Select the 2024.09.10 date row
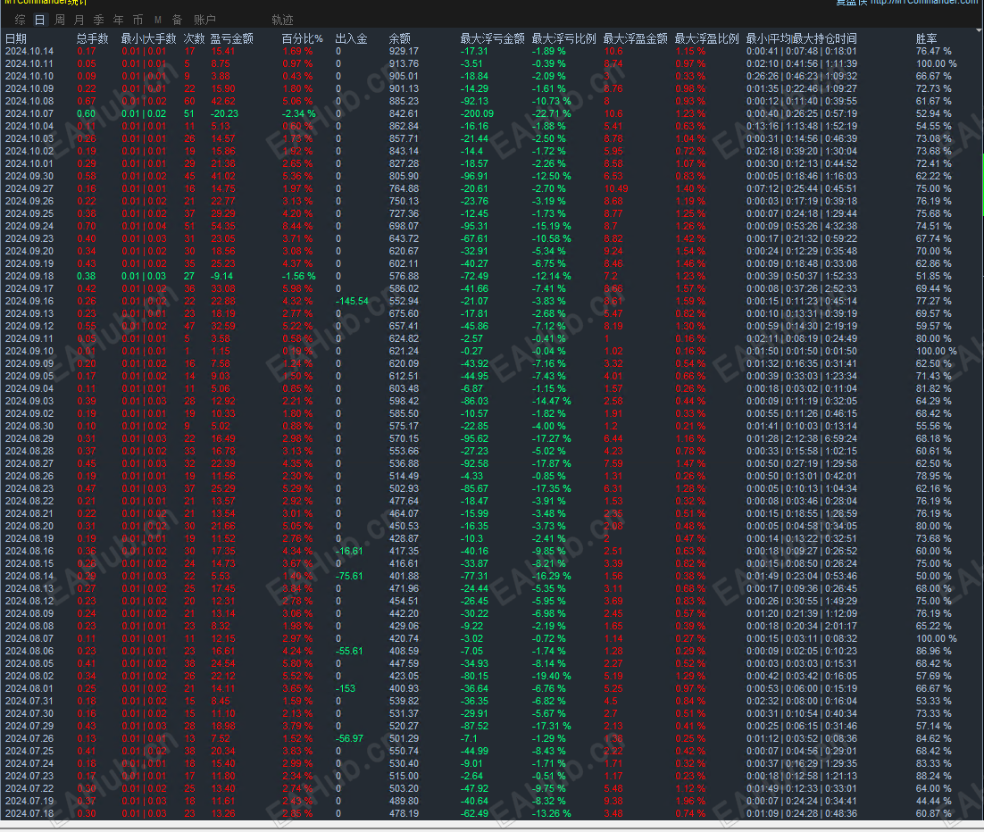The width and height of the screenshot is (984, 832). 29,352
